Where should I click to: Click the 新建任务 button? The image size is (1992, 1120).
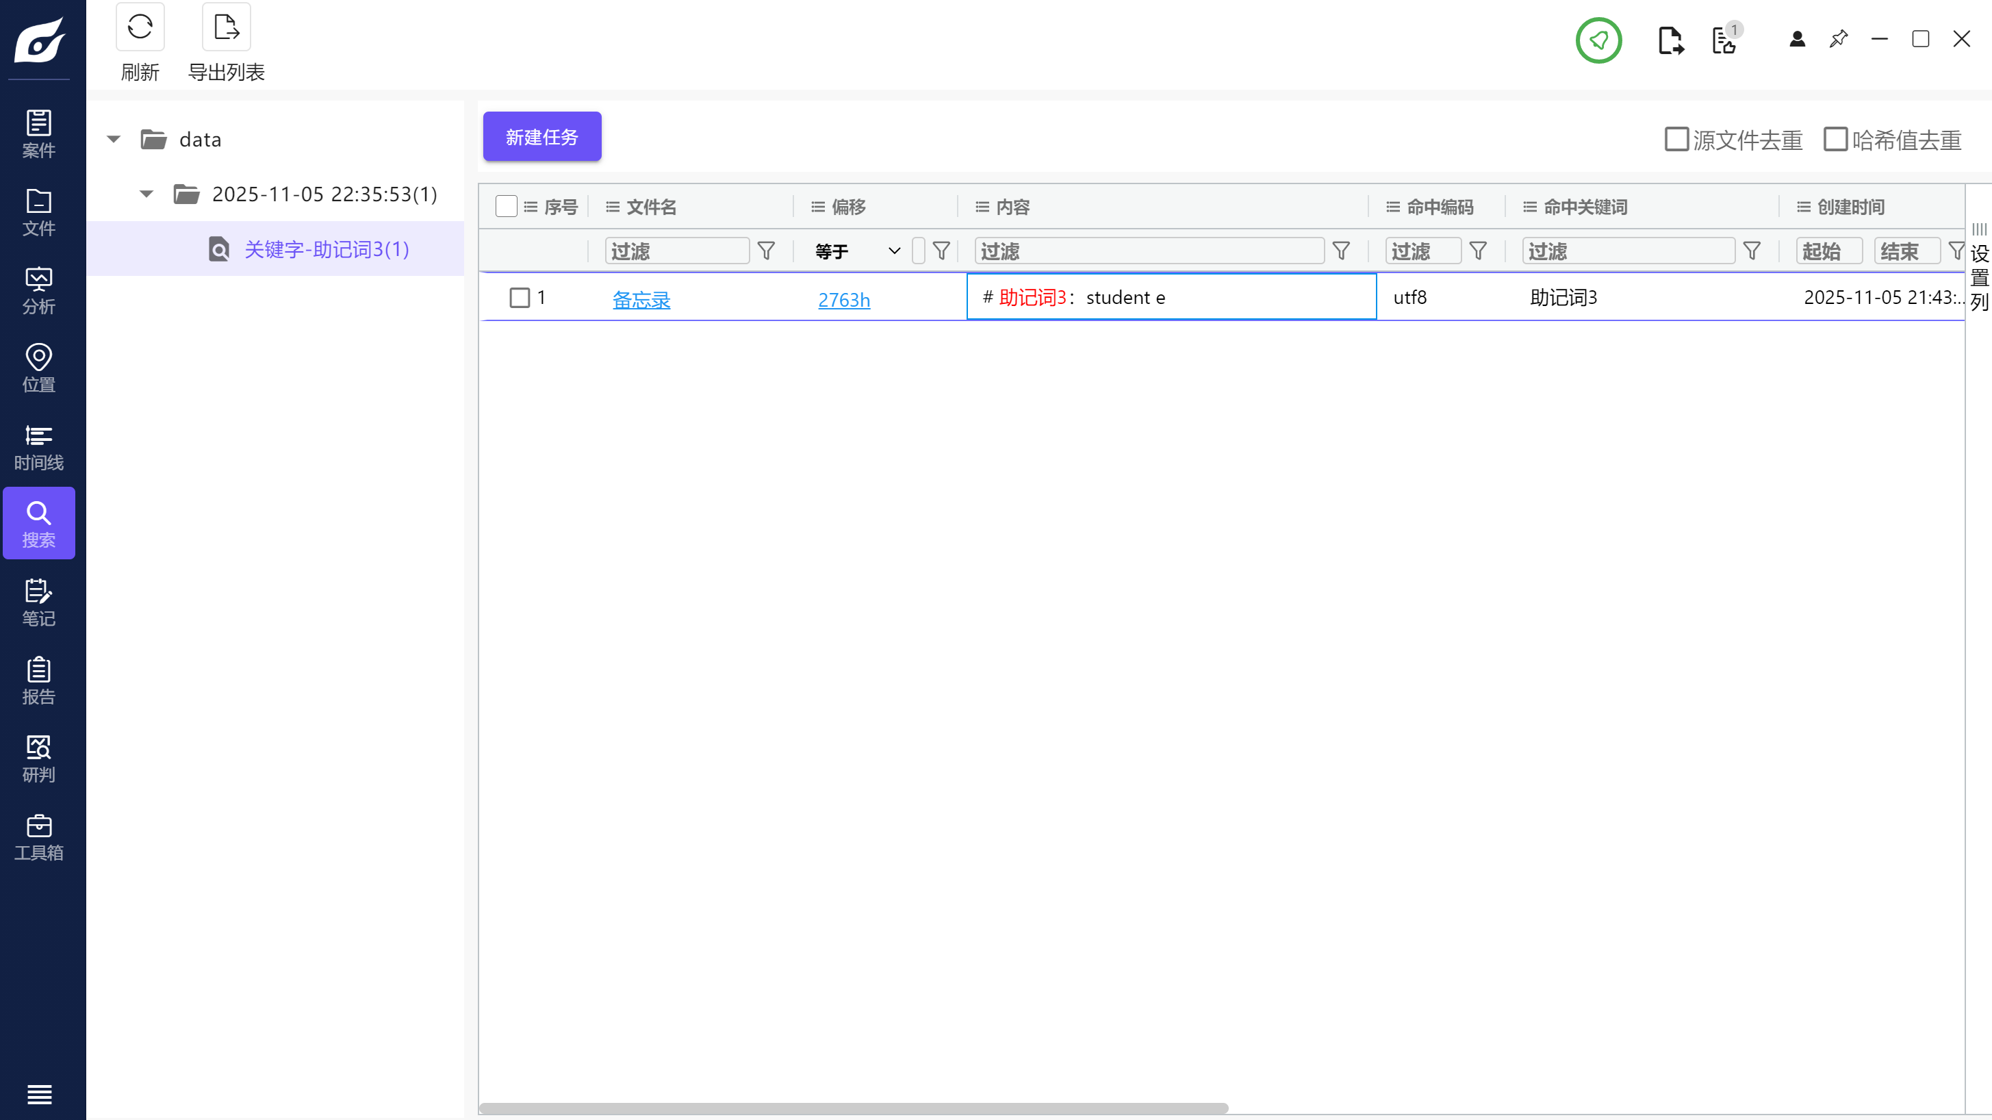point(541,137)
